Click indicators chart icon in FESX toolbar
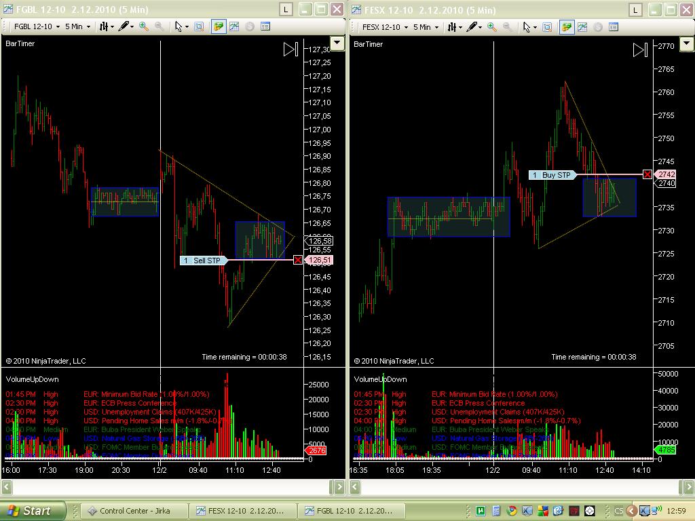The image size is (695, 521). 582,27
